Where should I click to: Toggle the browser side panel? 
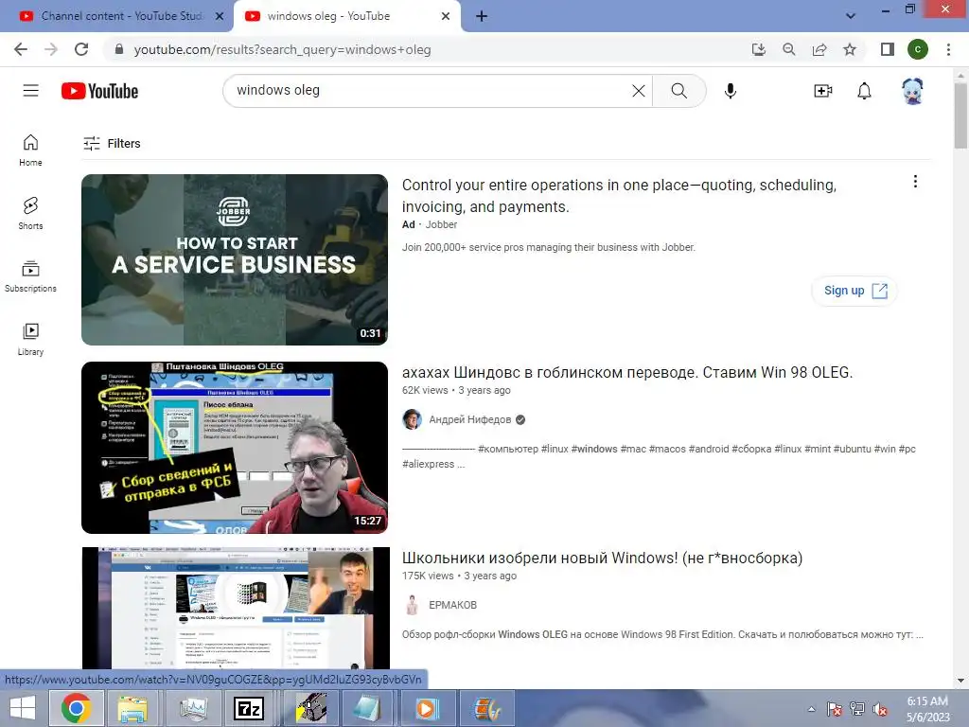point(888,49)
